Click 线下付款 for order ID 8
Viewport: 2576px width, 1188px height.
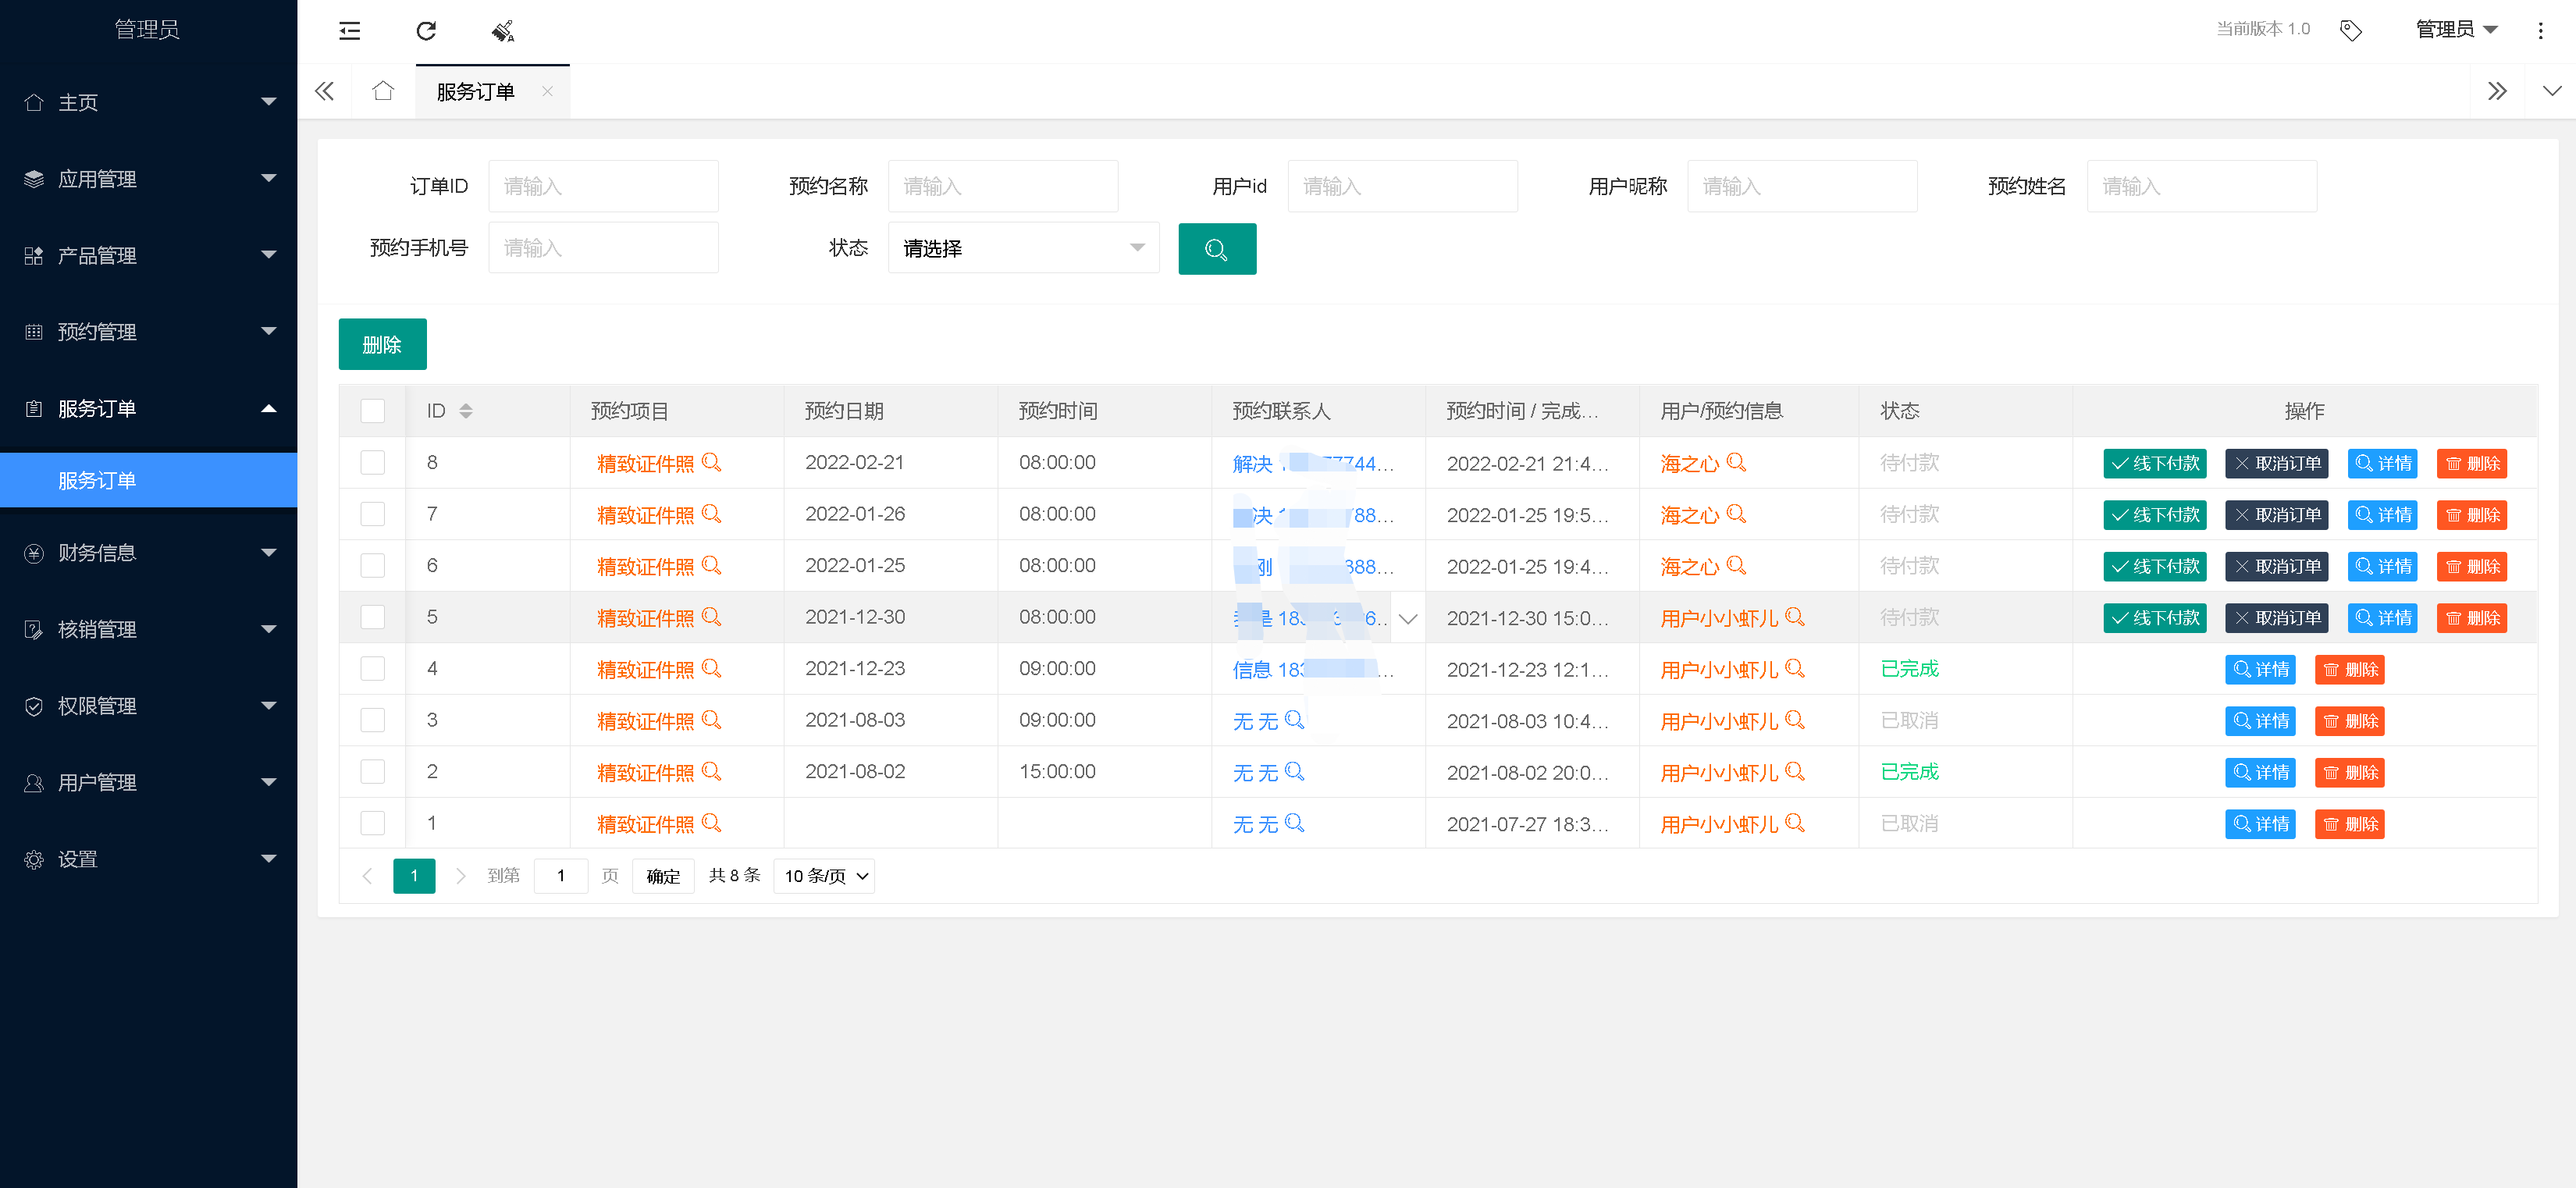point(2154,464)
